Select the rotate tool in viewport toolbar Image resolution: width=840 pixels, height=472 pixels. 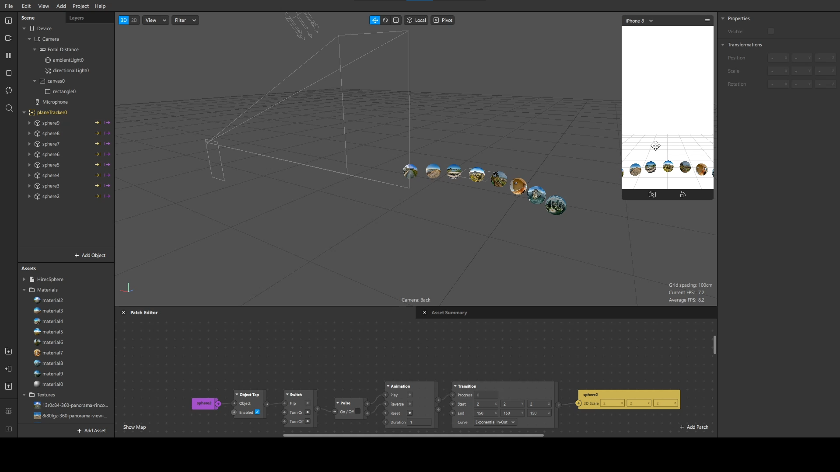click(385, 20)
